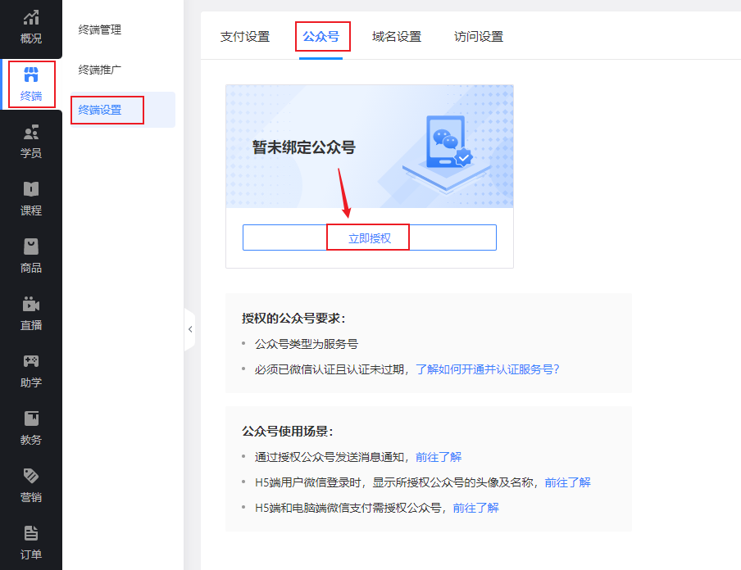741x570 pixels.
Task: Click the 立即授权 button
Action: tap(370, 237)
